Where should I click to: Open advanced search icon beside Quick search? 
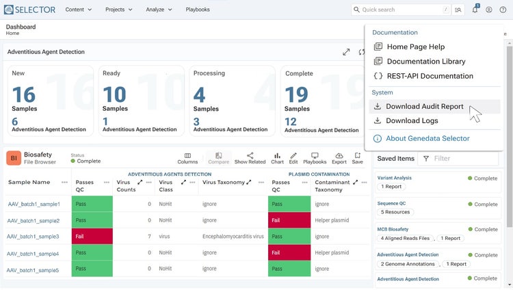(458, 10)
